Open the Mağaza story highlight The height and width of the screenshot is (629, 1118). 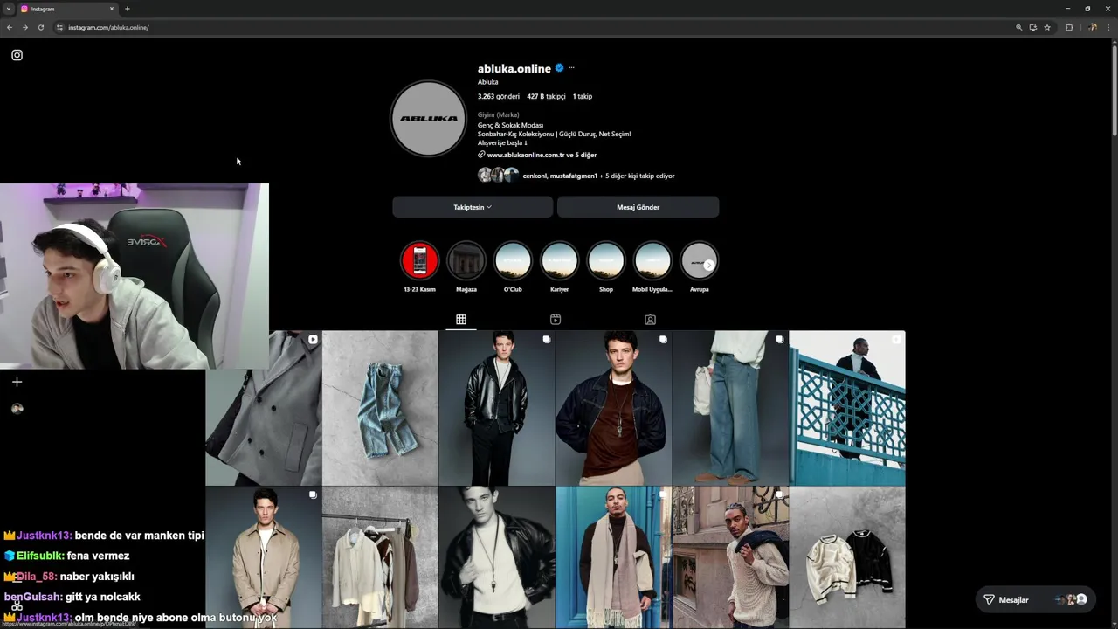point(466,260)
